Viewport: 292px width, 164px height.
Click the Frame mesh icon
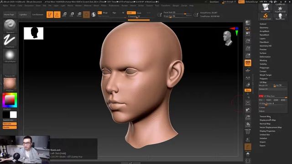tap(248, 103)
